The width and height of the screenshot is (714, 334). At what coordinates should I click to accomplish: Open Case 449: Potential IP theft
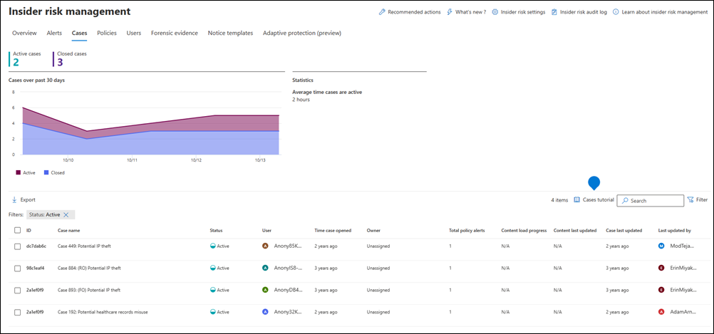coord(84,246)
